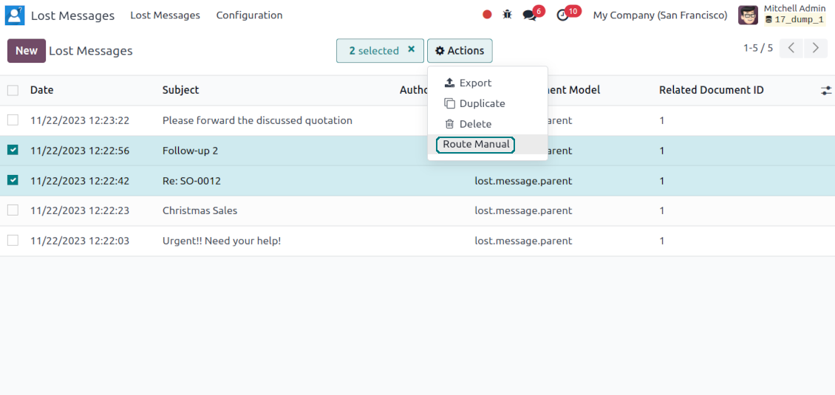Open the My Company (San Francisco) switcher
This screenshot has height=395, width=835.
point(660,16)
